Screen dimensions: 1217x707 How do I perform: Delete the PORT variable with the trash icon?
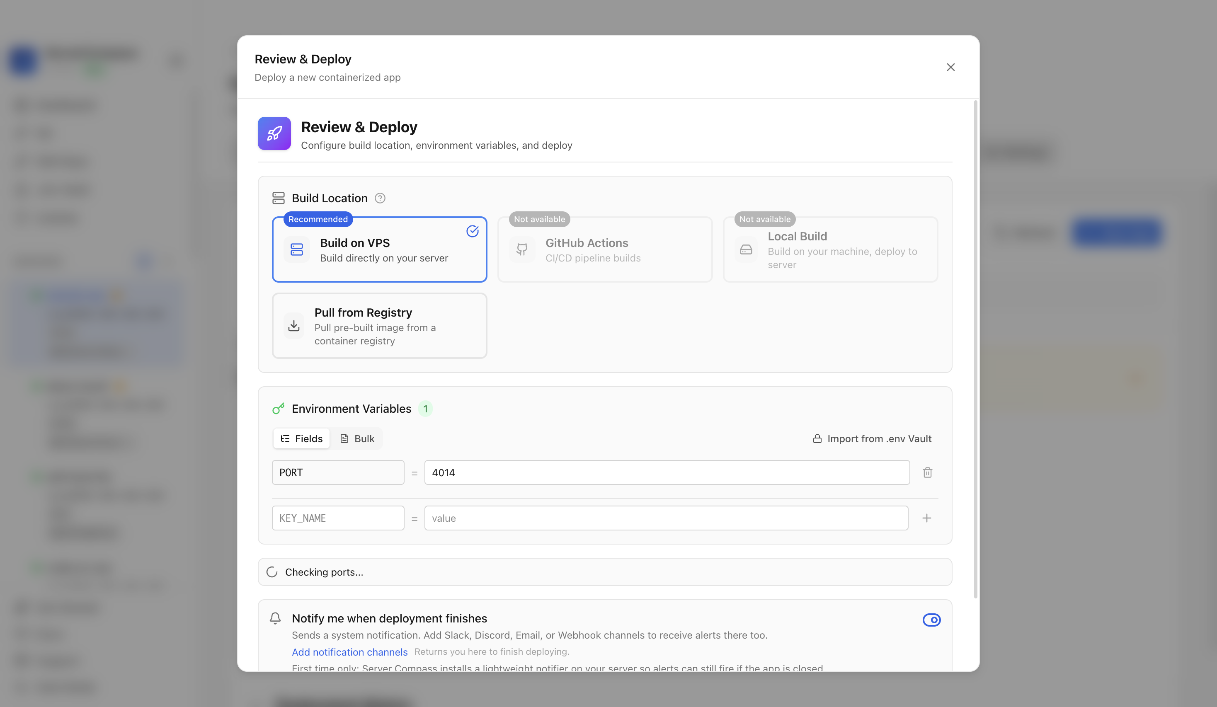click(x=927, y=472)
